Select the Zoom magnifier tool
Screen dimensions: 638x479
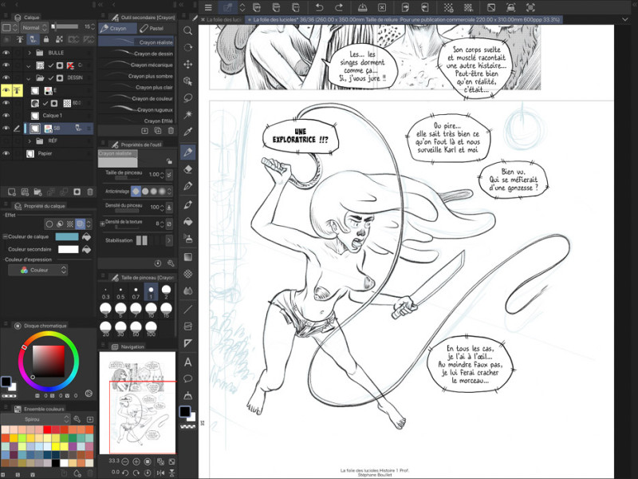(x=188, y=30)
